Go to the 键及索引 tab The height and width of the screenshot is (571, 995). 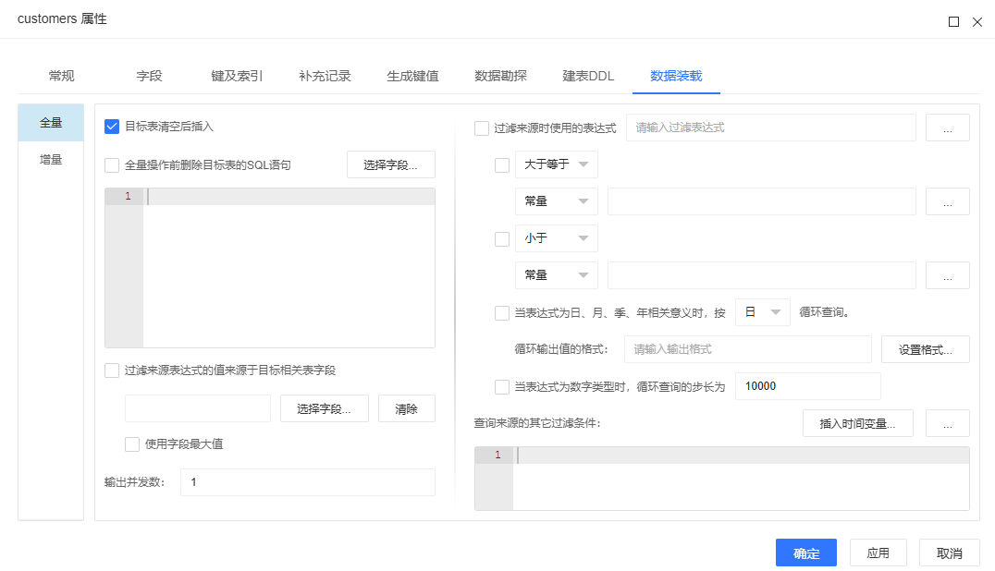[237, 76]
